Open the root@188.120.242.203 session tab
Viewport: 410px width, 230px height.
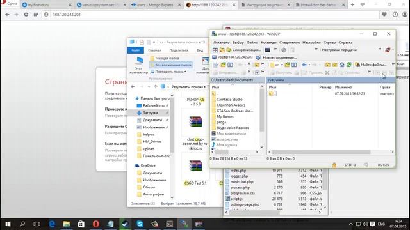233,57
